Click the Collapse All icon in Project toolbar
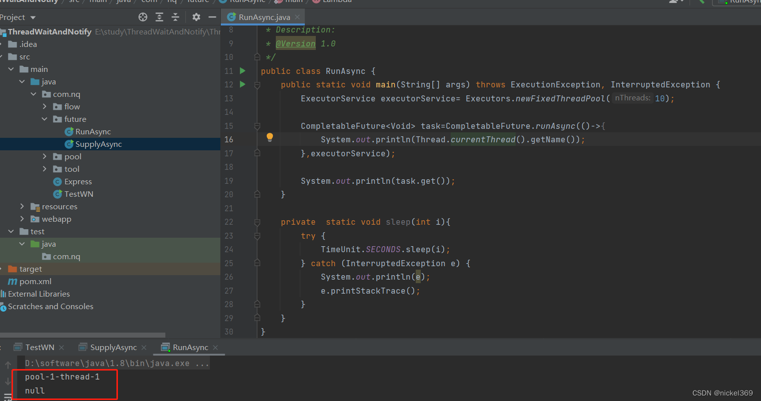 175,17
